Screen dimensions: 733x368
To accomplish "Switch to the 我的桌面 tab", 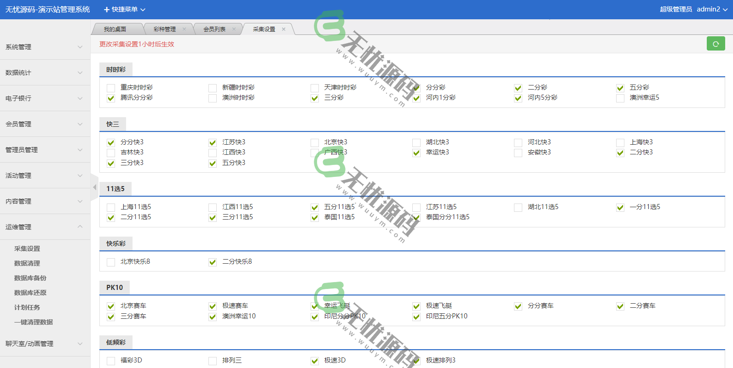I will click(x=115, y=29).
